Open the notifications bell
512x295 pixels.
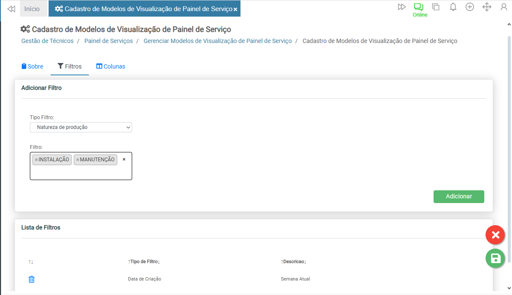pos(453,7)
